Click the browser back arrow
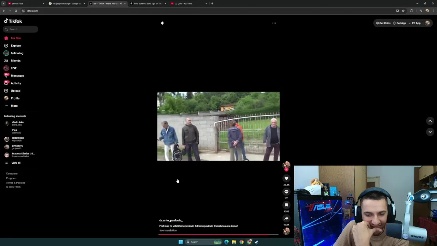 pyautogui.click(x=4, y=11)
